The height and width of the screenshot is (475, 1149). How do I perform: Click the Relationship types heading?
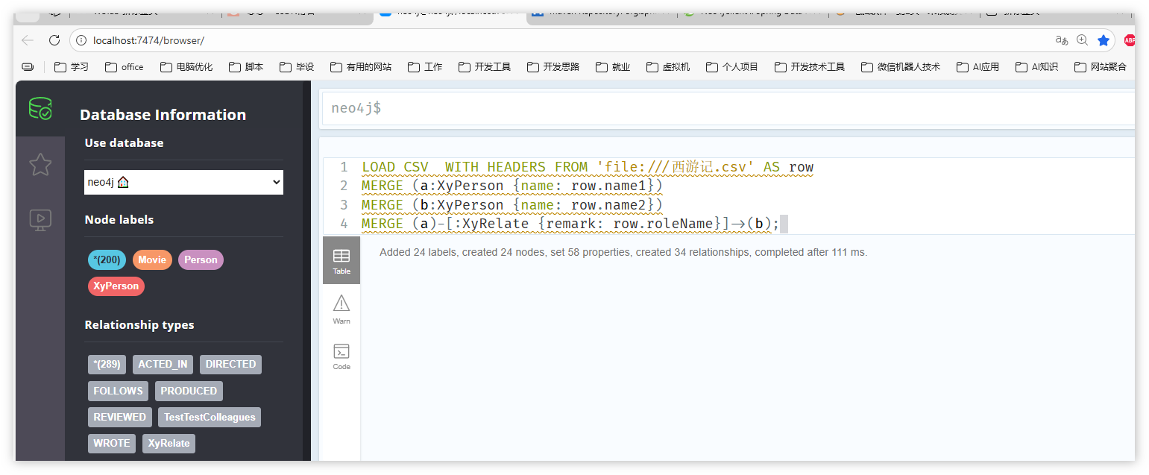coord(139,324)
